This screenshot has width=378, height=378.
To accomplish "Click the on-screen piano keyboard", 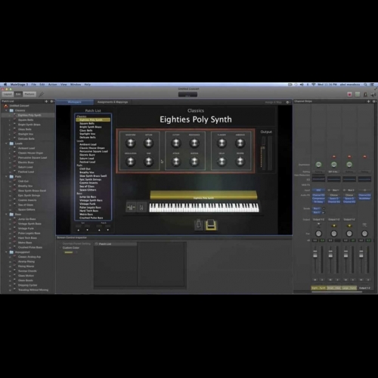I will coord(204,208).
